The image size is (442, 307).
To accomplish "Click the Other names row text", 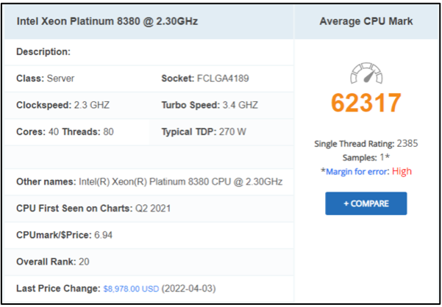I will pos(149,182).
